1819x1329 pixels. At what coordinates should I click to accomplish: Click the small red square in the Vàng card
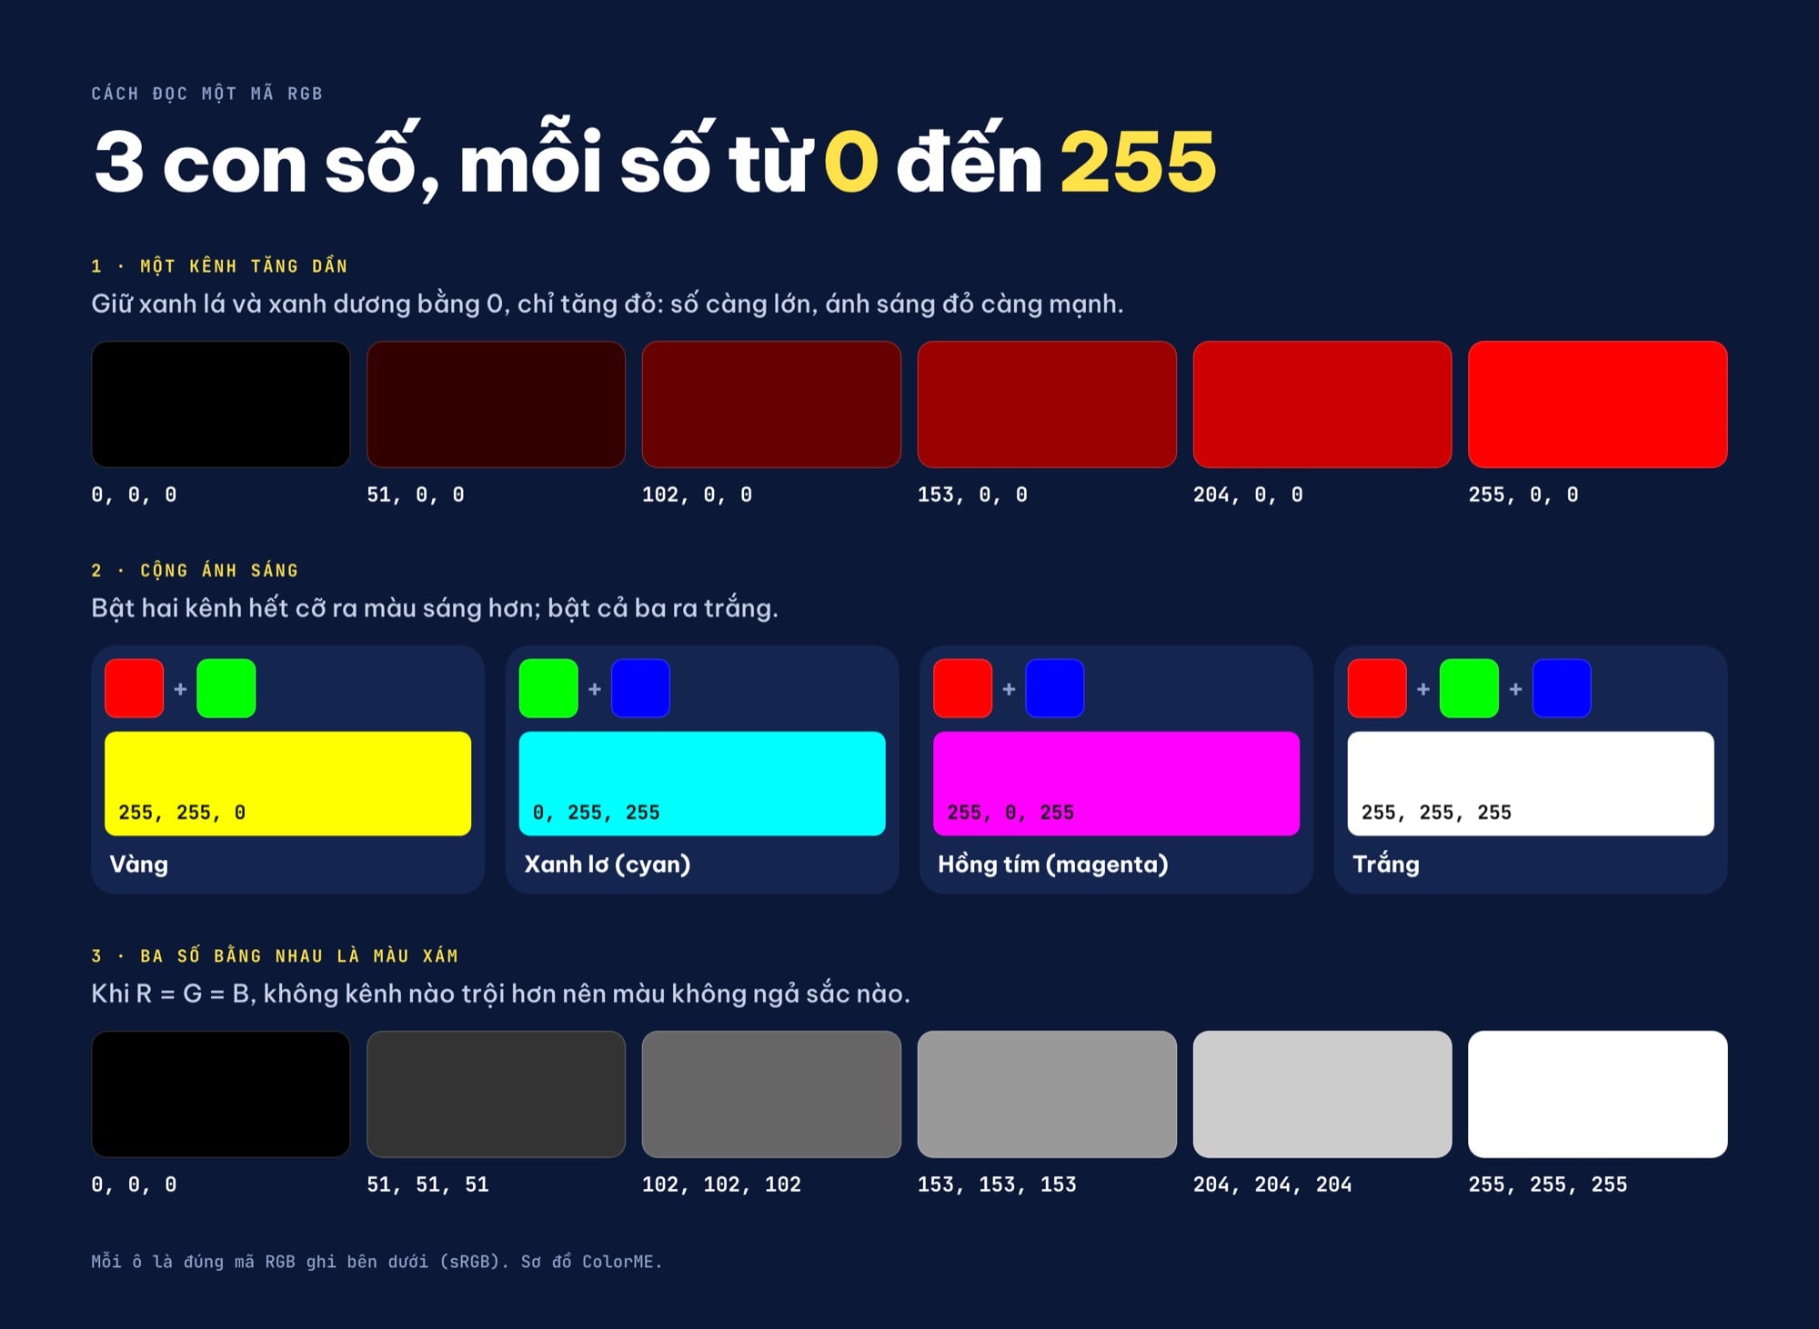pyautogui.click(x=135, y=688)
